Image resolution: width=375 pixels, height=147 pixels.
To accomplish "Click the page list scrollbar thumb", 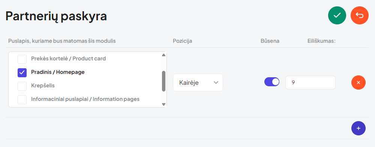I will click(163, 81).
